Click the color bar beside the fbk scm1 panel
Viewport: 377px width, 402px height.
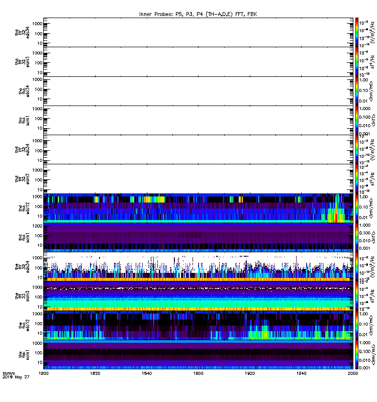pyautogui.click(x=356, y=354)
